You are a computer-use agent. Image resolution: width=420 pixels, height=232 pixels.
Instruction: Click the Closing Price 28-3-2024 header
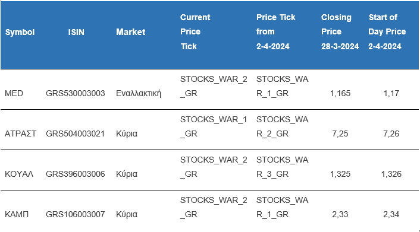[x=340, y=32]
